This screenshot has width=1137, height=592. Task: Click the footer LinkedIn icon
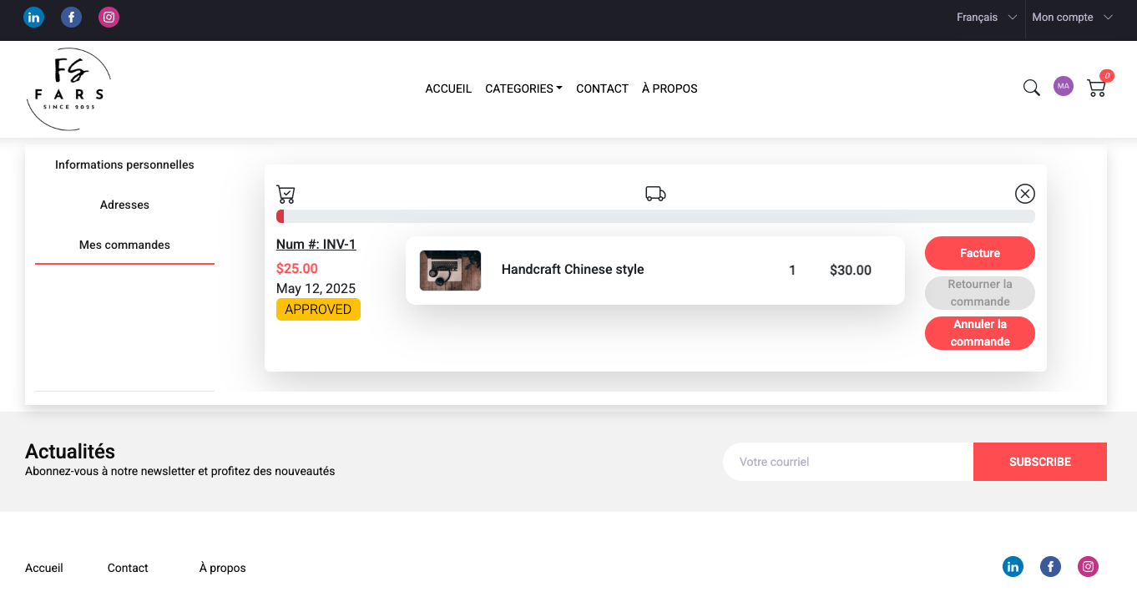[x=1013, y=567]
